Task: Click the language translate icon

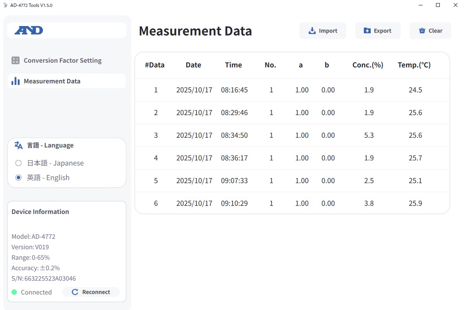Action: [18, 145]
